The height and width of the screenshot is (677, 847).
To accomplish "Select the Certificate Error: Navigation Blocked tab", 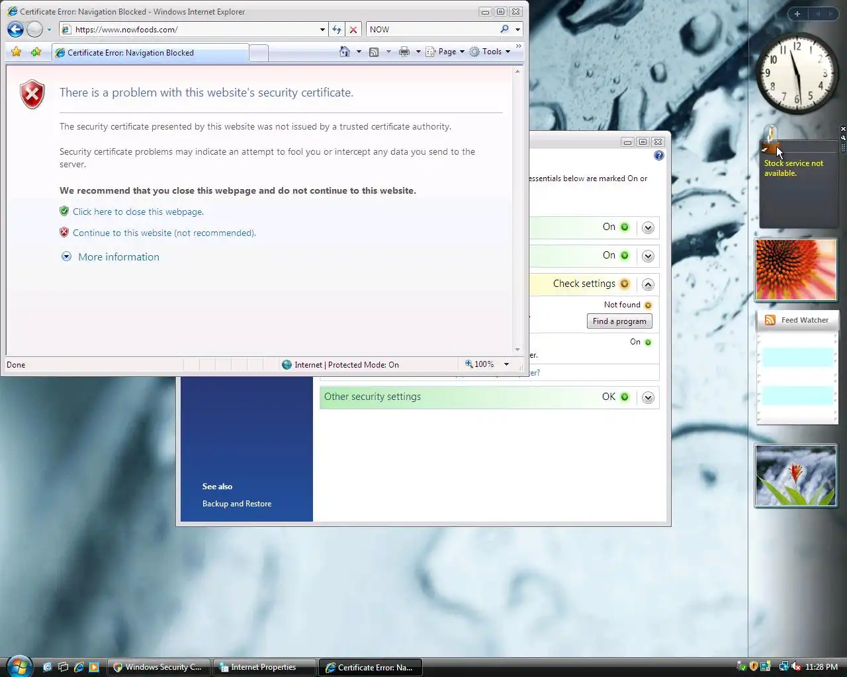I will (x=150, y=53).
